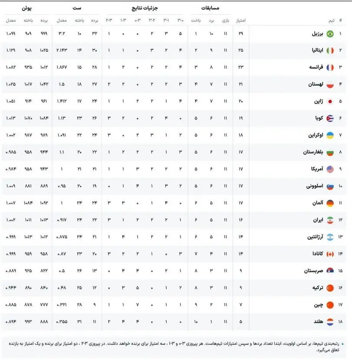Click the Ukraine flag icon

pos(330,135)
